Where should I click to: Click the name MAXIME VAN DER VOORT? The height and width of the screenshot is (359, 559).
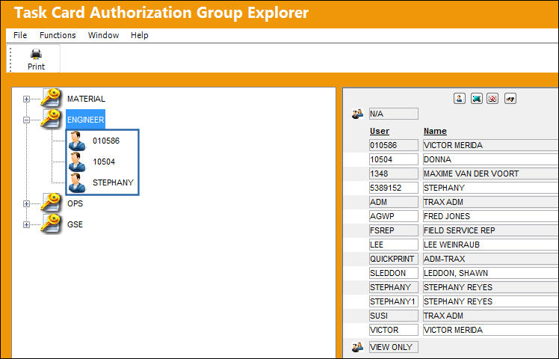coord(471,174)
